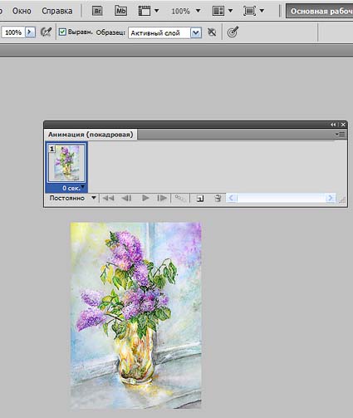Select frame 1 thumbnail in Animation panel

(x=66, y=163)
